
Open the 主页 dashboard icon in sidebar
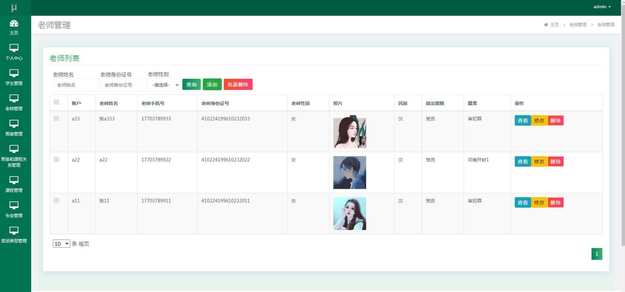(14, 23)
